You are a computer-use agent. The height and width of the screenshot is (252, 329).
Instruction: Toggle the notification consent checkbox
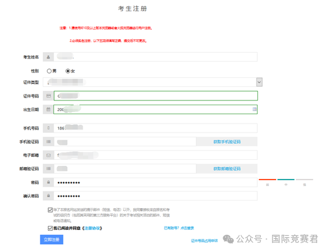pos(50,210)
